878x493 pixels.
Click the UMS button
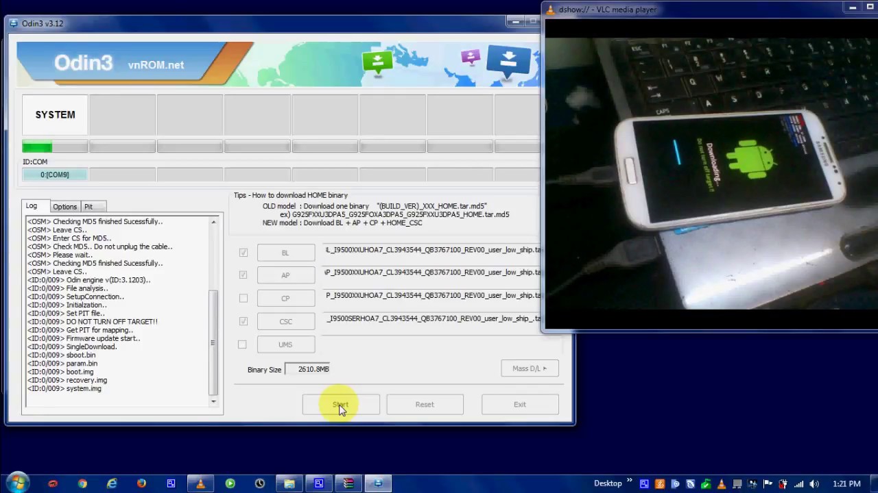[x=285, y=344]
